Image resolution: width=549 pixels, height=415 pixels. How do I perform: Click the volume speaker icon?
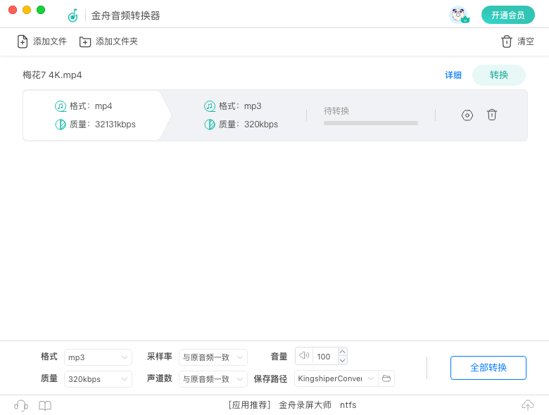(x=304, y=355)
